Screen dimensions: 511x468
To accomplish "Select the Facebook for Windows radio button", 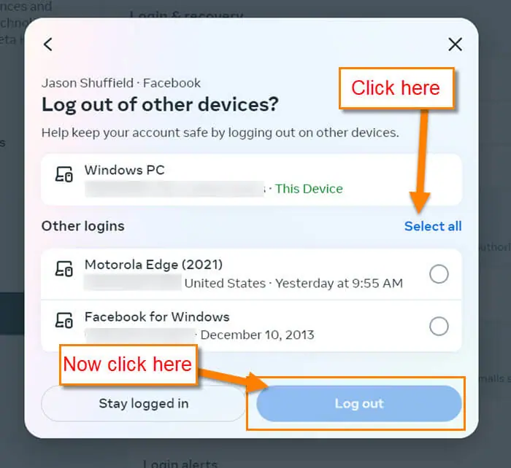I will [439, 326].
